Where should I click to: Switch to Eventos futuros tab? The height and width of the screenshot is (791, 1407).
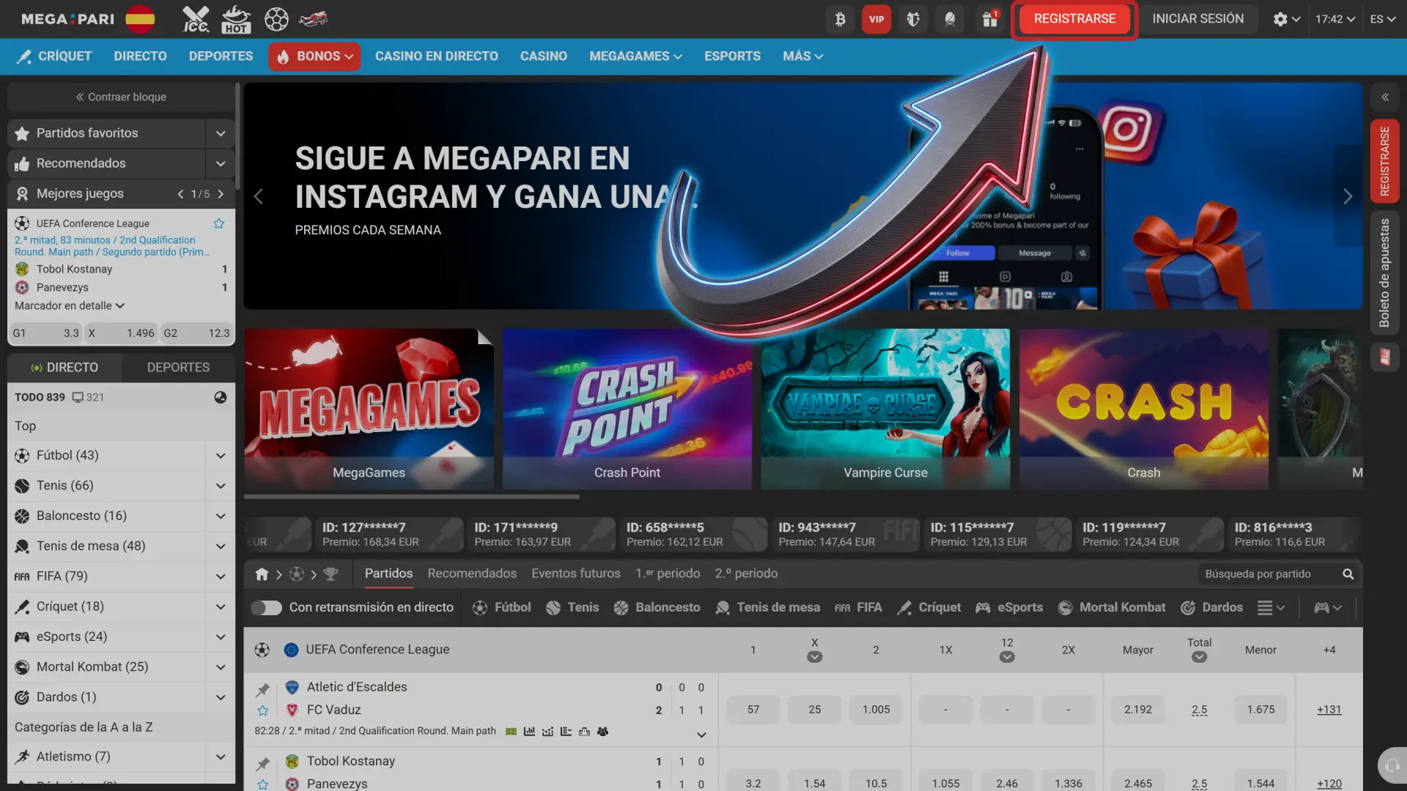click(575, 574)
